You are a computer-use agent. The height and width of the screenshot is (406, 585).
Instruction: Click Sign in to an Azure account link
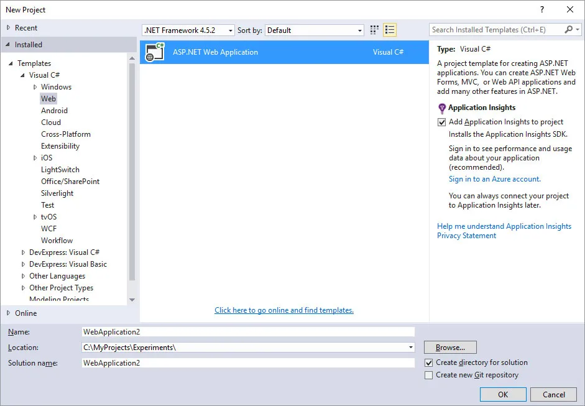coord(494,179)
